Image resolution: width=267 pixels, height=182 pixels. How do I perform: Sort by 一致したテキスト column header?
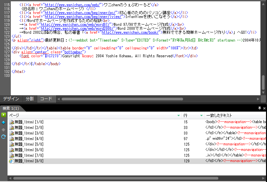pos(219,116)
